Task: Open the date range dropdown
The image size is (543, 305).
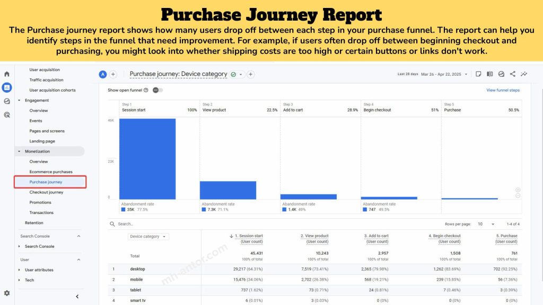Action: pos(466,74)
